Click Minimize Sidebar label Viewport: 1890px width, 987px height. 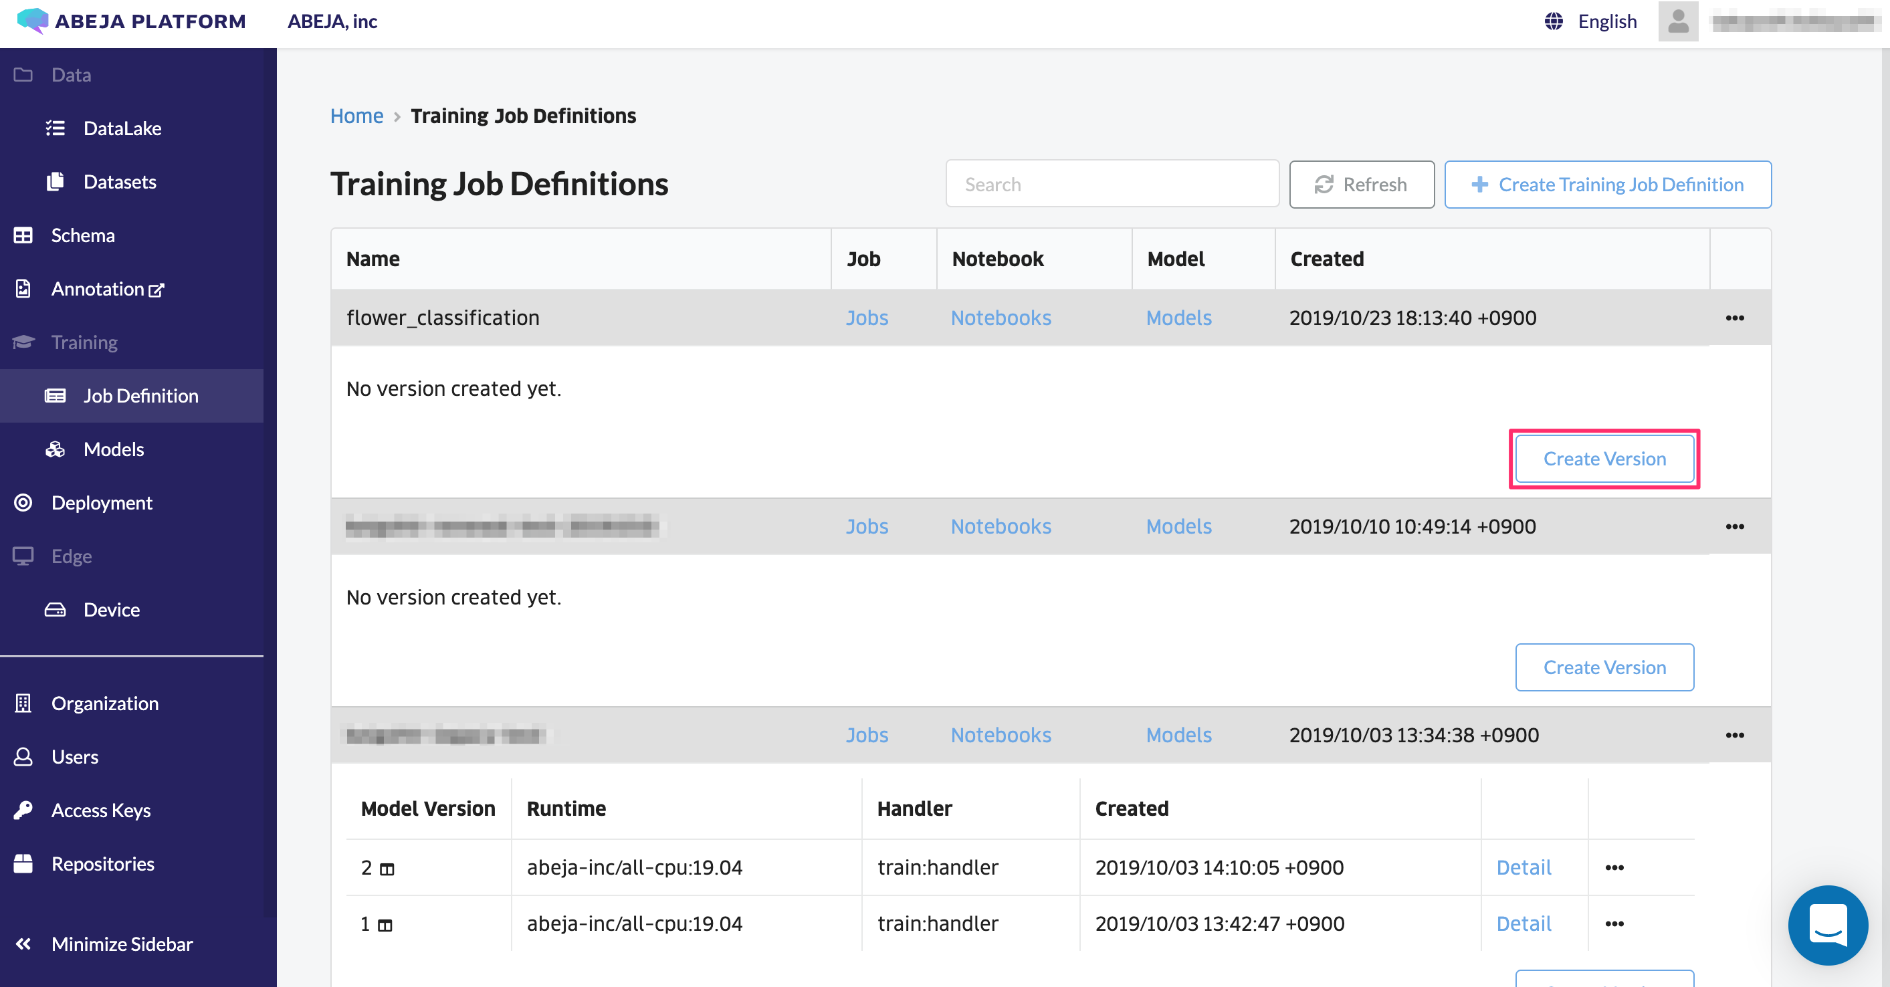point(122,944)
